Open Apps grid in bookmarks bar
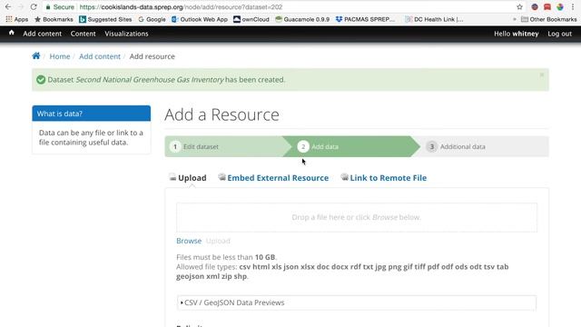The width and height of the screenshot is (581, 327). point(16,19)
